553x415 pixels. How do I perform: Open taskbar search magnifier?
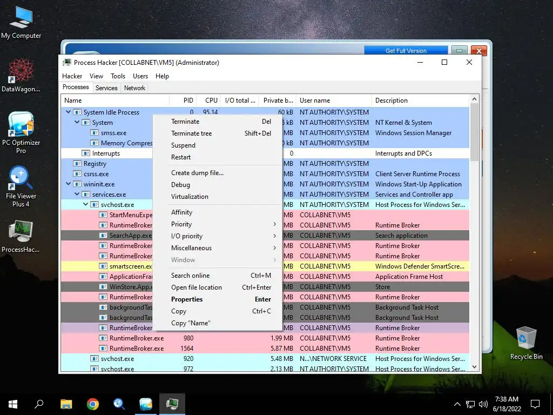pyautogui.click(x=39, y=404)
